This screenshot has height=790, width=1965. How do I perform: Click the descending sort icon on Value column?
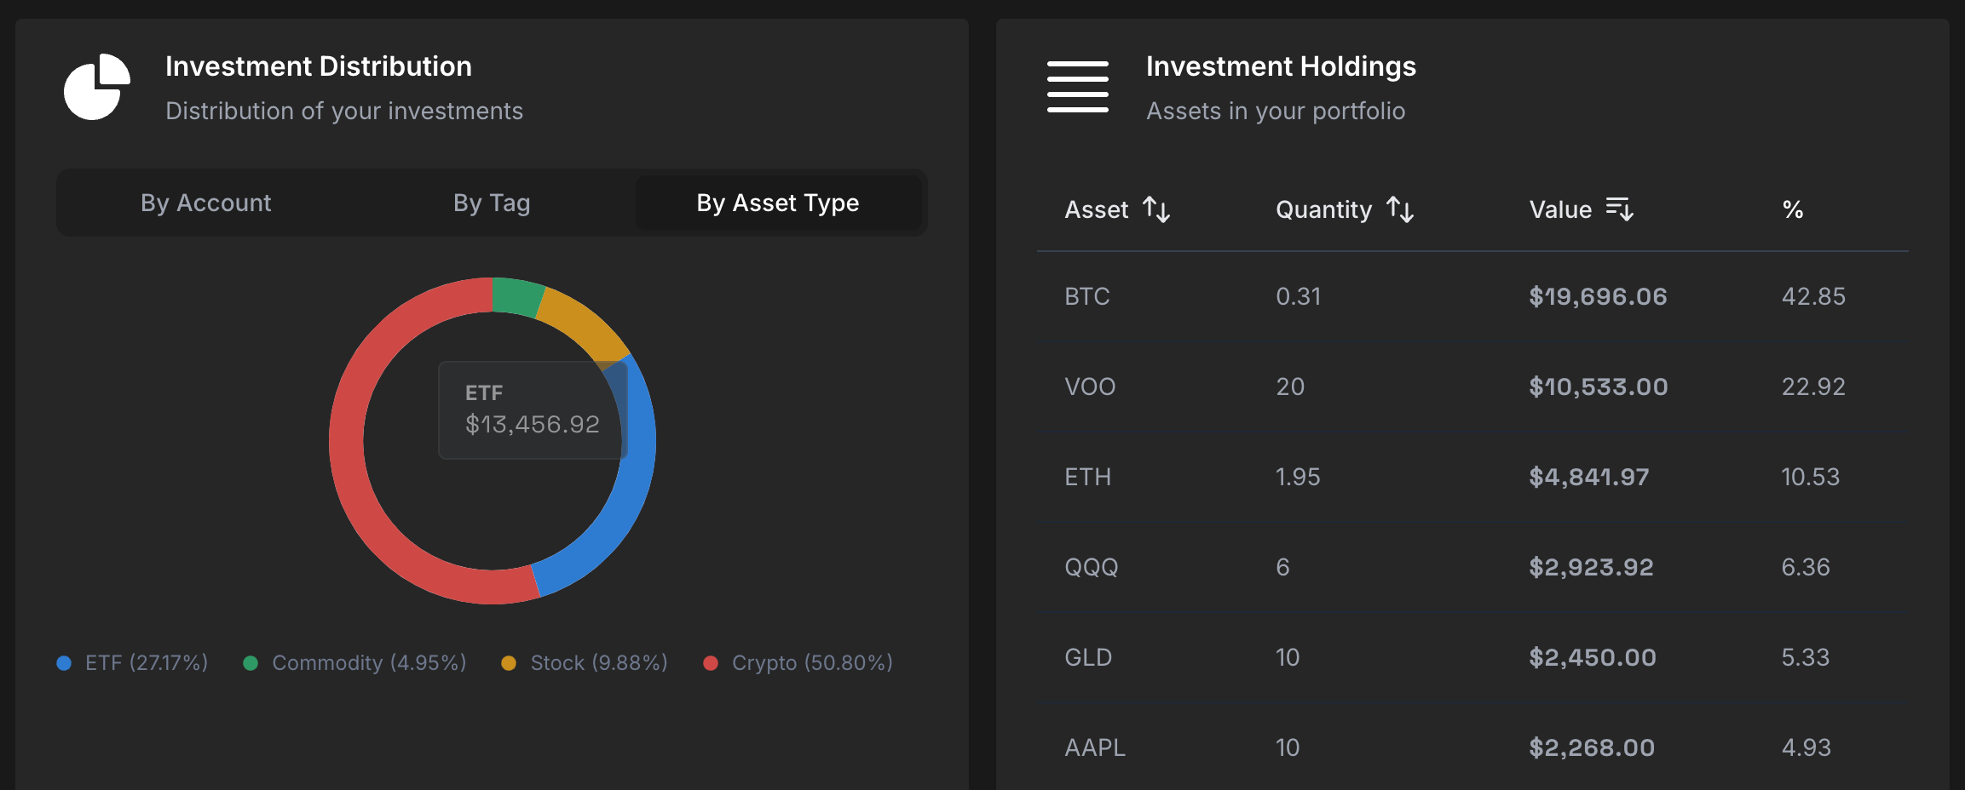tap(1621, 209)
